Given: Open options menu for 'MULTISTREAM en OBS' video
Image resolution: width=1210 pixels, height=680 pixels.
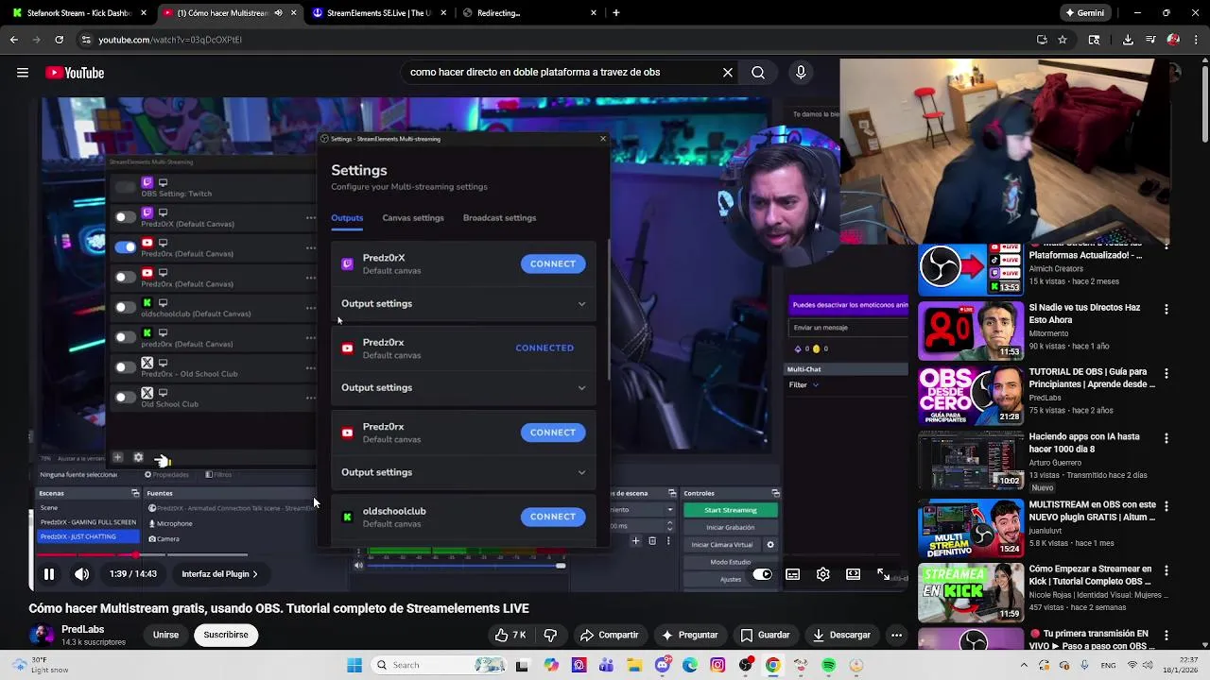Looking at the screenshot, I should pyautogui.click(x=1166, y=505).
